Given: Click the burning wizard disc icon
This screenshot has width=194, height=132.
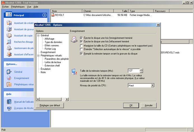Looking at the screenshot, I should 9,29.
